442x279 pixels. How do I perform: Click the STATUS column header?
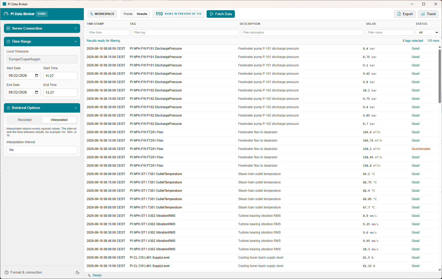pyautogui.click(x=421, y=24)
